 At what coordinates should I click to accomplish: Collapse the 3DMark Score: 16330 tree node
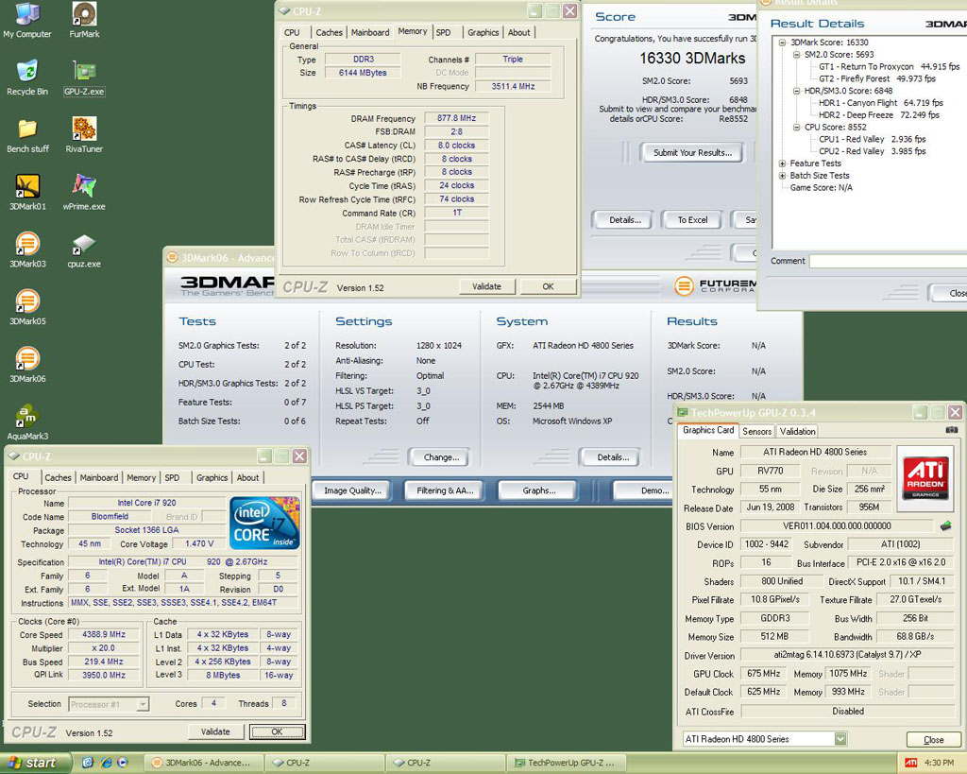pos(782,43)
